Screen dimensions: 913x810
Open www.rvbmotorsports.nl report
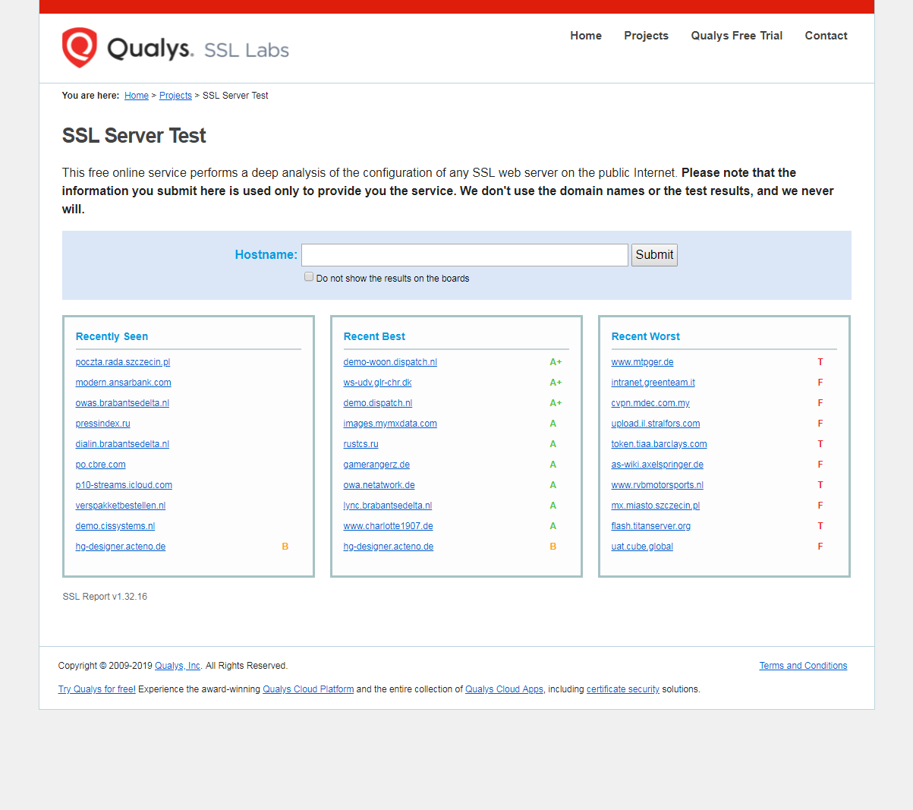(657, 485)
